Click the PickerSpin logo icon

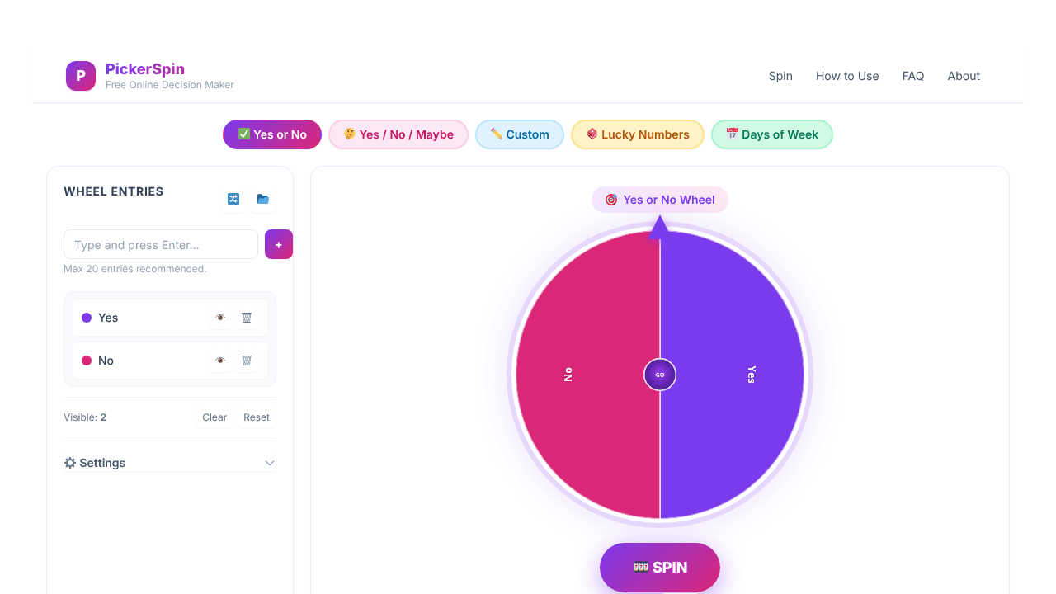tap(81, 76)
